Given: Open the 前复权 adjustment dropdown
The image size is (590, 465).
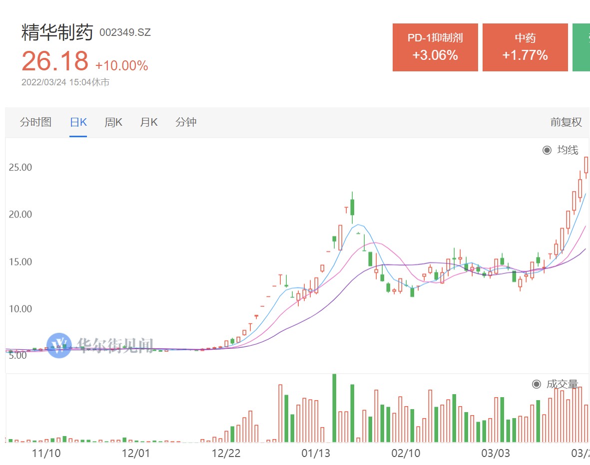Looking at the screenshot, I should [x=566, y=122].
